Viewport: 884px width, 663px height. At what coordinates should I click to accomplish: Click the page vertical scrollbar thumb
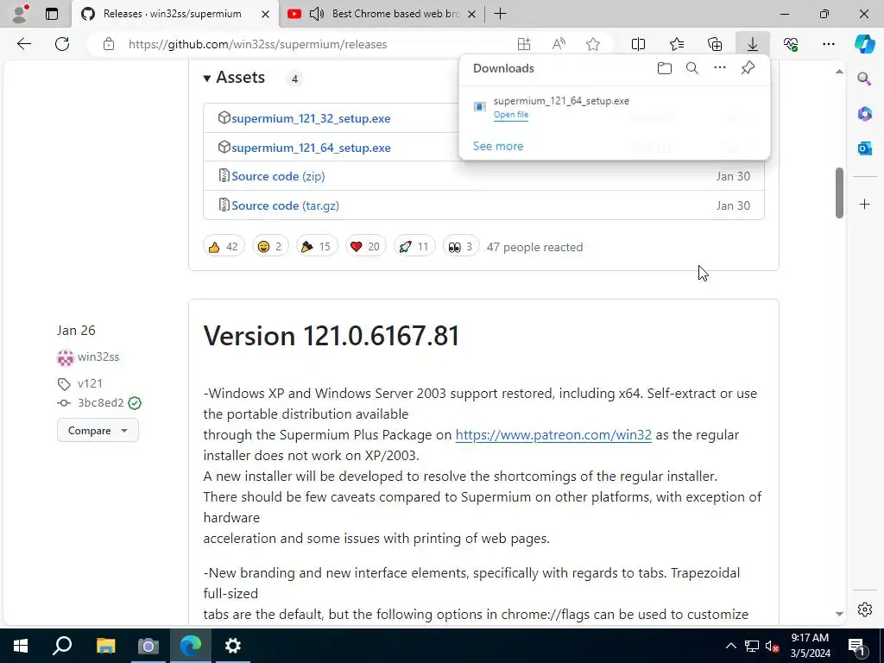tap(839, 193)
